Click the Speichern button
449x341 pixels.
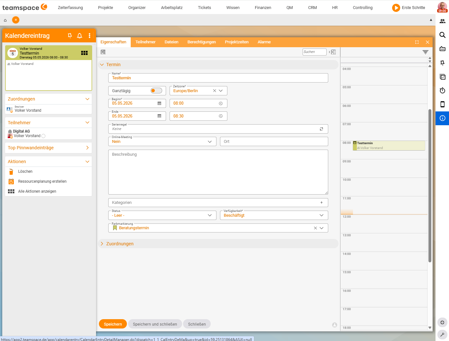pos(113,324)
